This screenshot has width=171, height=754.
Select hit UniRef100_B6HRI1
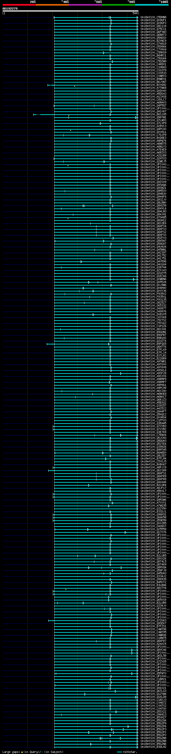(153, 56)
